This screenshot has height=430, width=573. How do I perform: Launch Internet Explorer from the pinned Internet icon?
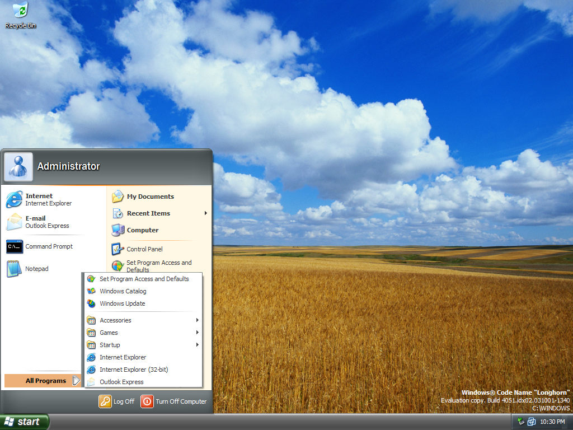pyautogui.click(x=14, y=200)
